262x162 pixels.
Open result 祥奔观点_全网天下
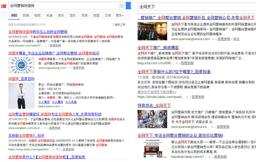154,105
